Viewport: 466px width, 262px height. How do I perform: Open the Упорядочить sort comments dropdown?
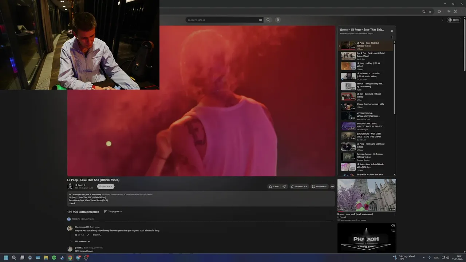(113, 211)
